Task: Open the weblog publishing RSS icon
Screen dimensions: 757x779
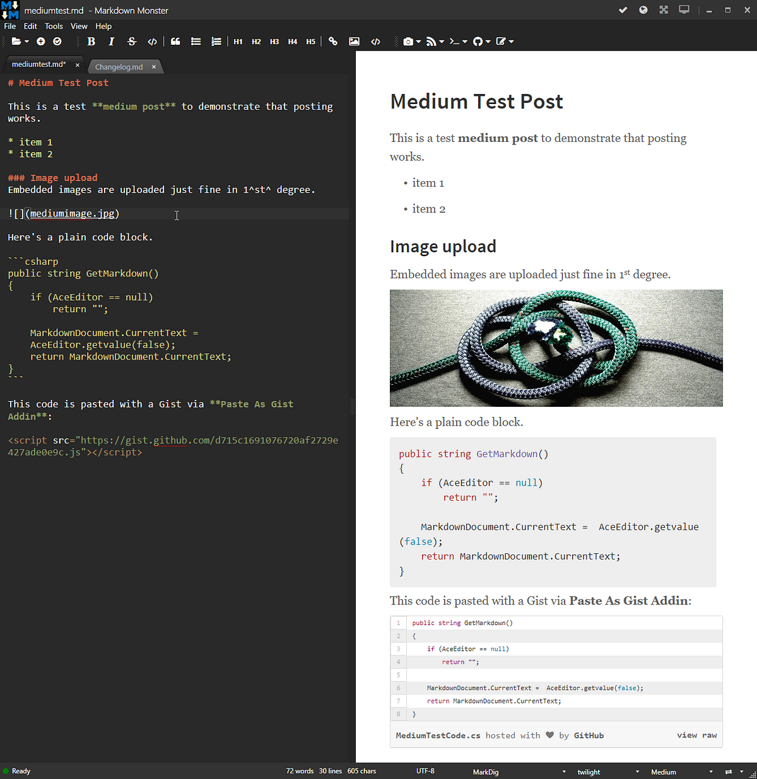Action: [431, 42]
